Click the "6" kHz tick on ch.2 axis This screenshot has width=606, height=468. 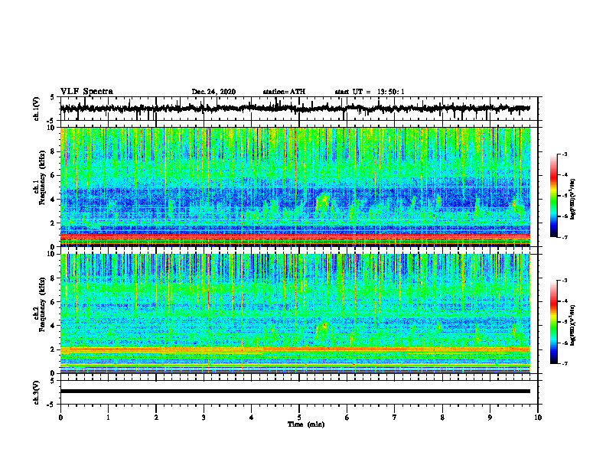click(x=54, y=302)
